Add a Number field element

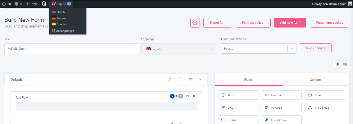[x=282, y=95]
